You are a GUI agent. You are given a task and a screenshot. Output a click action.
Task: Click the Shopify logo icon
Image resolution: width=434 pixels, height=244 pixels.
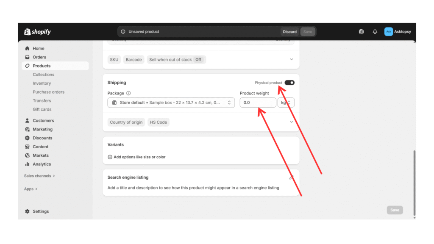tap(28, 32)
